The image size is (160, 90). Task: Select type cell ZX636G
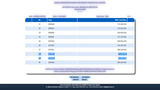(51, 62)
